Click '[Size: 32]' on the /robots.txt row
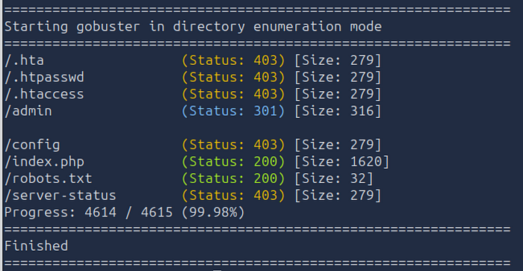523x271 pixels. tap(333, 178)
